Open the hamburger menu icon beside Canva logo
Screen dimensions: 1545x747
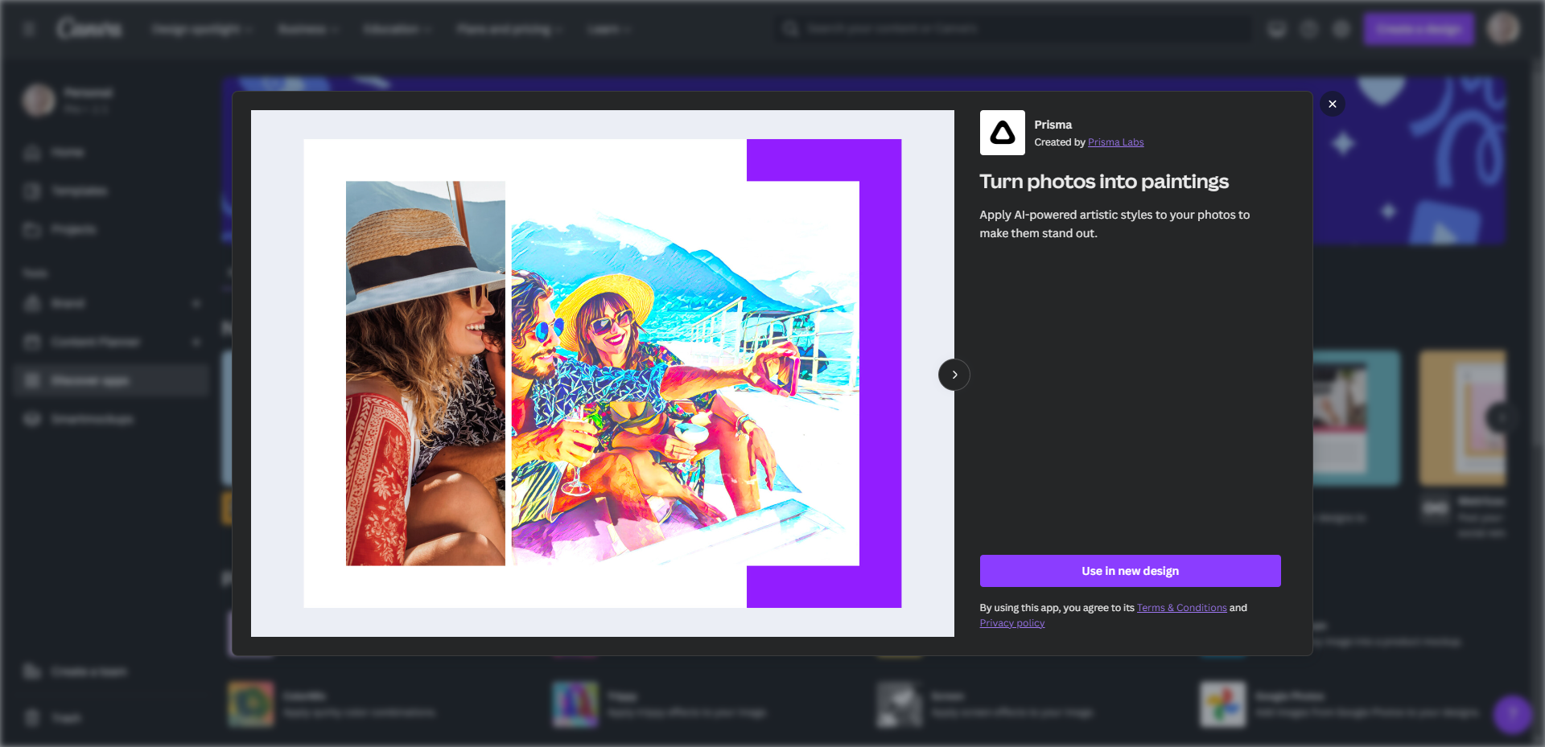pos(29,29)
